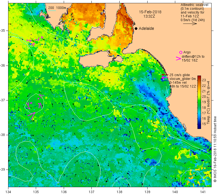Click the 'Argo' legend label

click(187, 52)
